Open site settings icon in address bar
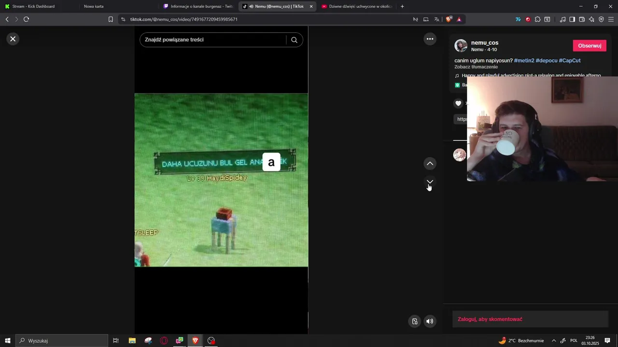The height and width of the screenshot is (347, 618). (123, 19)
